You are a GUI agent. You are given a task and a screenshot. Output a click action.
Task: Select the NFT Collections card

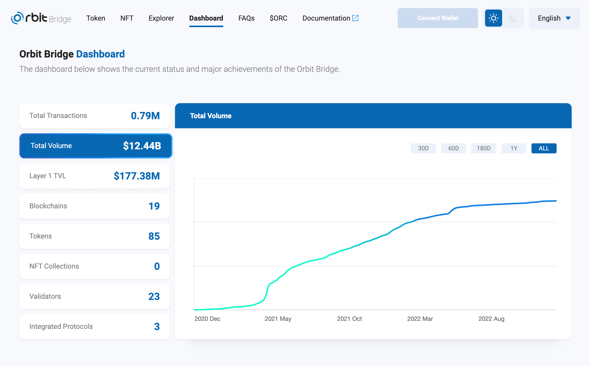[x=95, y=266]
